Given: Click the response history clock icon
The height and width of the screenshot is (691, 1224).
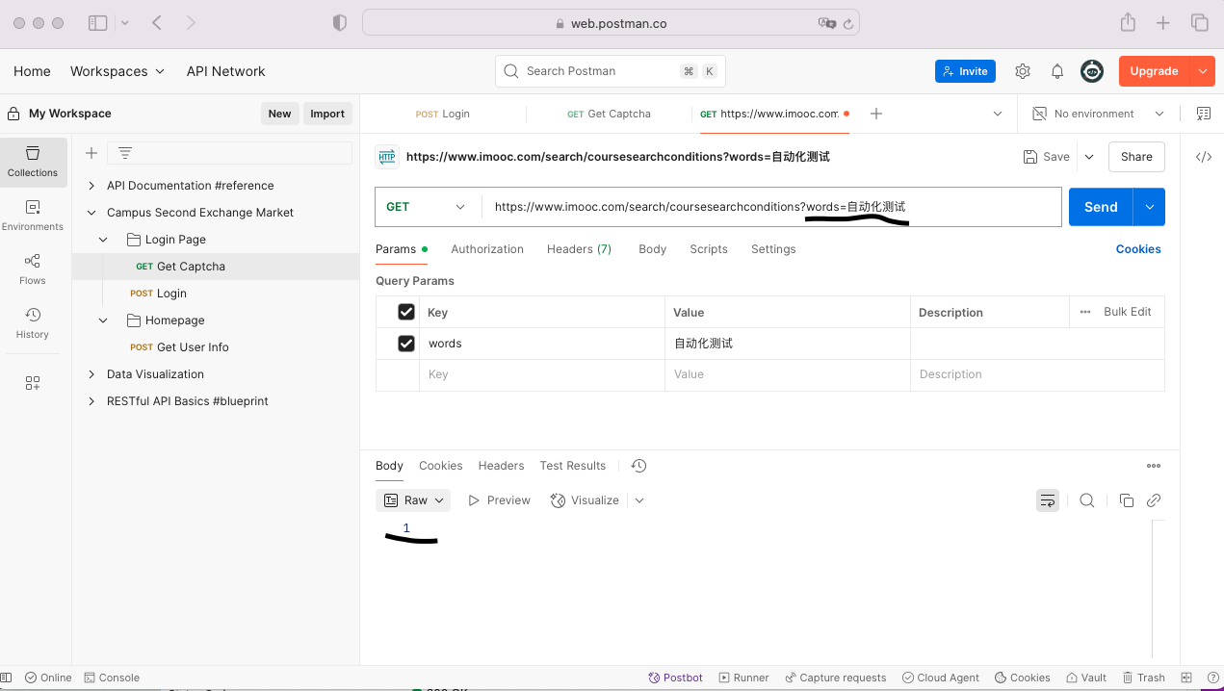Looking at the screenshot, I should click(638, 466).
